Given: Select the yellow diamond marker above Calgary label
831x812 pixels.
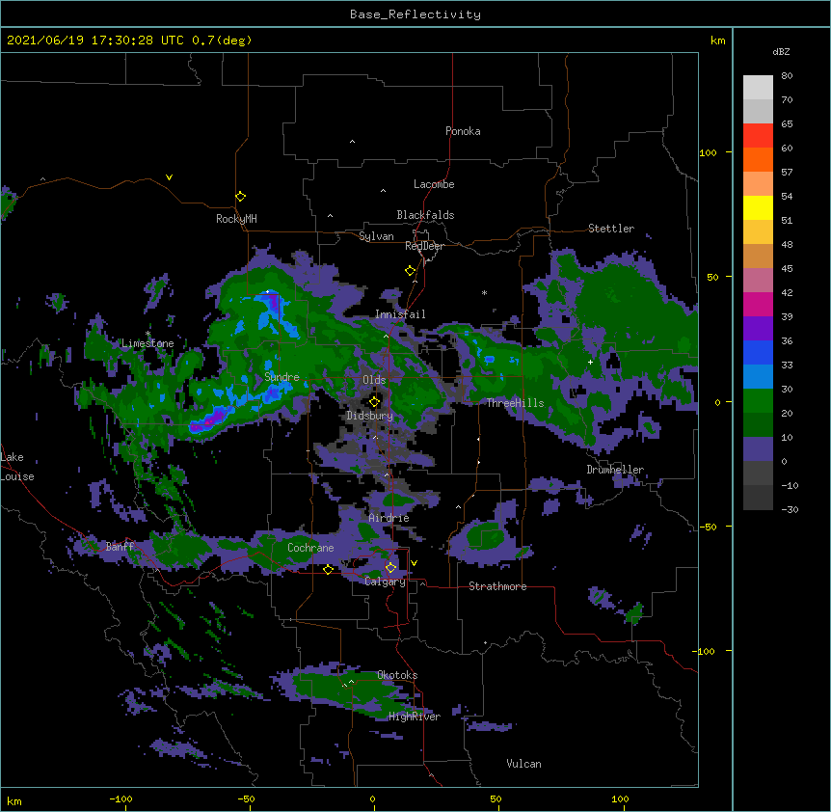Looking at the screenshot, I should pyautogui.click(x=390, y=568).
